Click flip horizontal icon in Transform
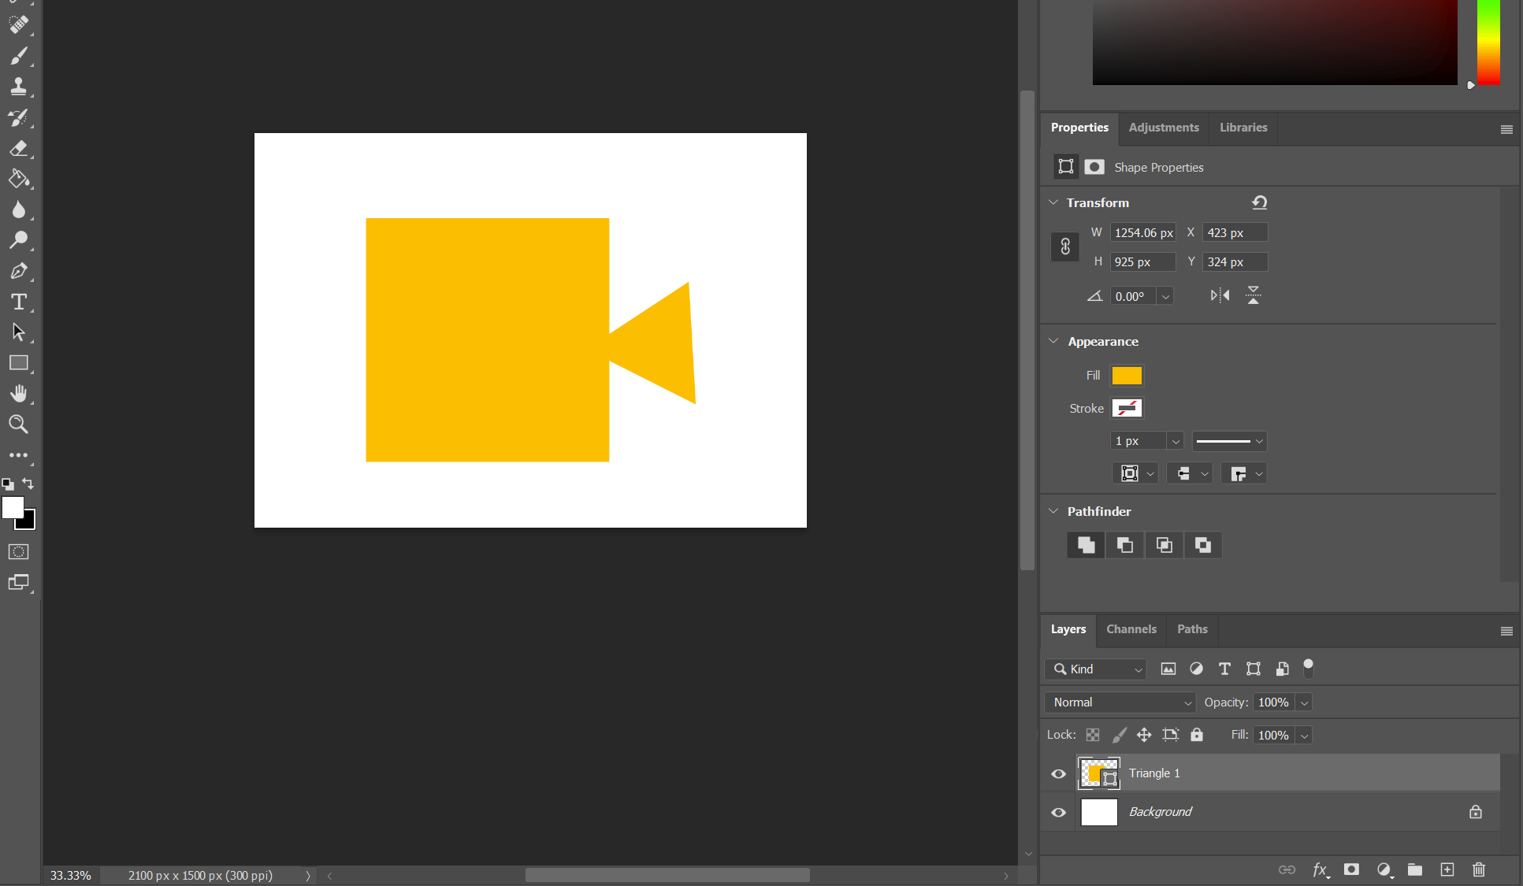This screenshot has width=1523, height=886. click(x=1220, y=295)
